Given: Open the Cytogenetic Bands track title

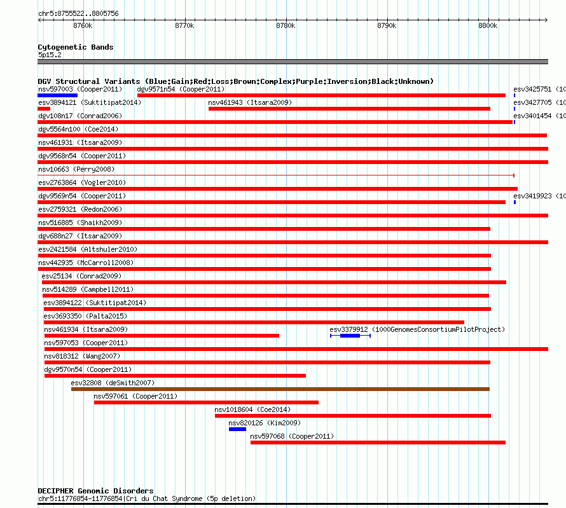Looking at the screenshot, I should coord(76,47).
